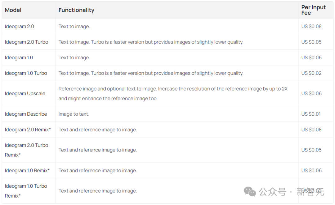The image size is (335, 205).
Task: Click the Functionality column header
Action: [76, 10]
